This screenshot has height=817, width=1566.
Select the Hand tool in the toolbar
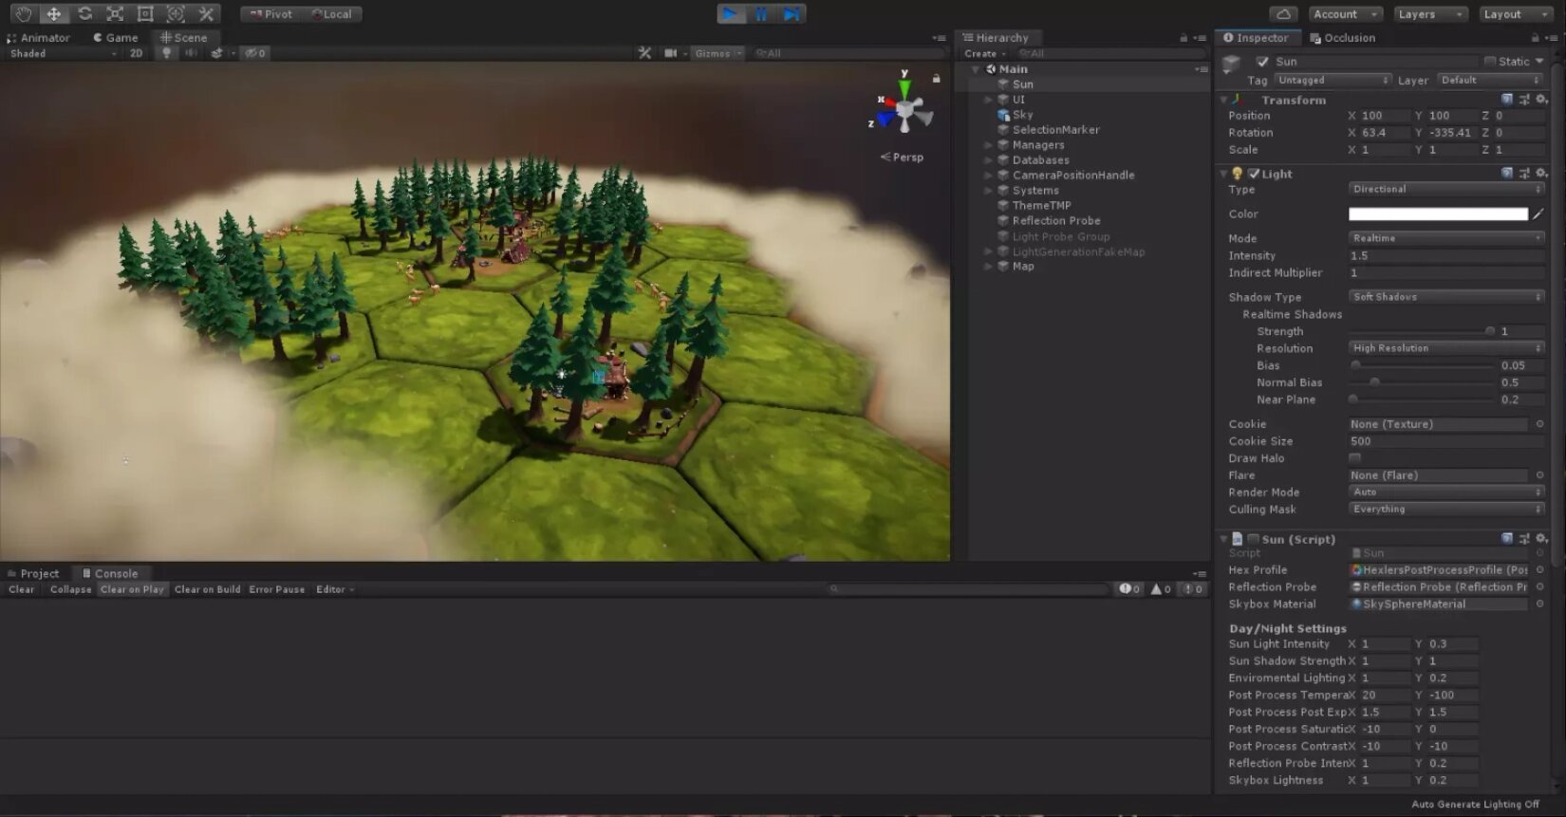pyautogui.click(x=23, y=14)
